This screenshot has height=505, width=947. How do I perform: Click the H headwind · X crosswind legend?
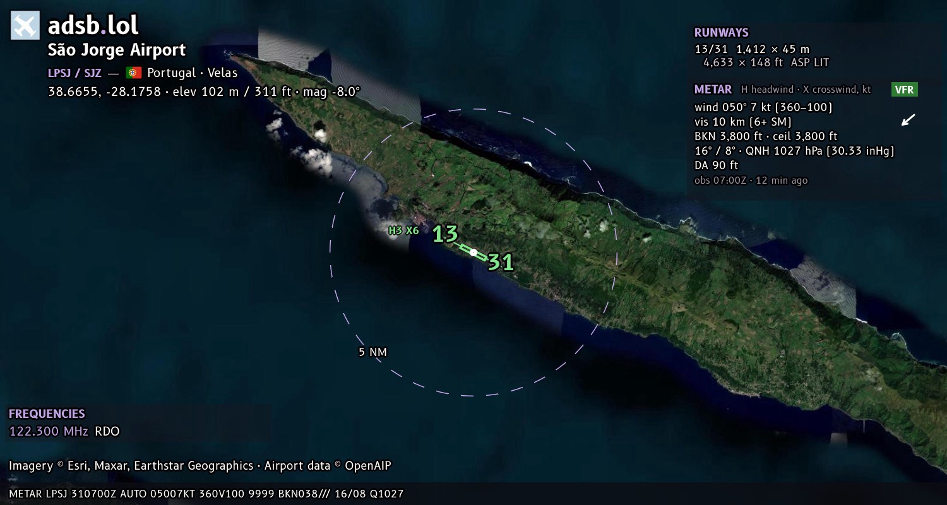806,90
